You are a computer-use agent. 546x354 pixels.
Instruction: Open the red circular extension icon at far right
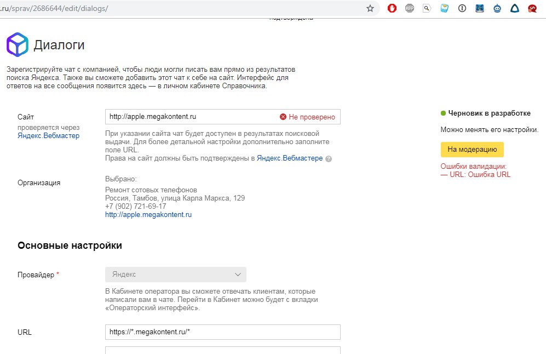[x=532, y=8]
